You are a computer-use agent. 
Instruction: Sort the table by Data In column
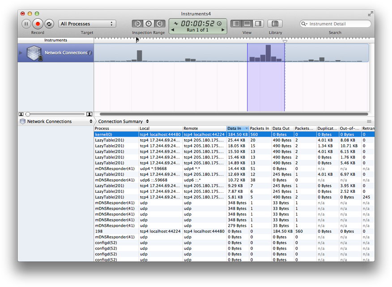coord(238,129)
